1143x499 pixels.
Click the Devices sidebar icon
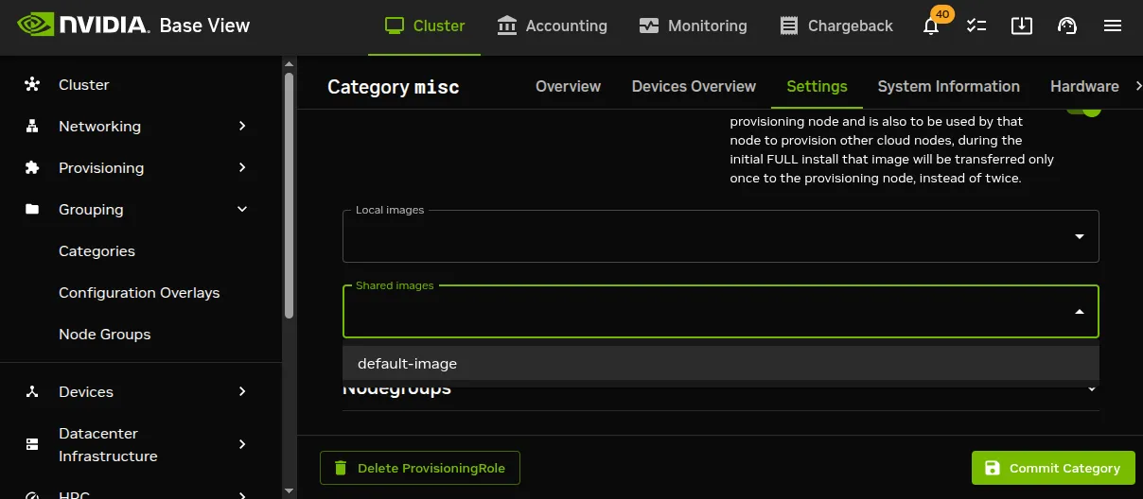pos(32,392)
